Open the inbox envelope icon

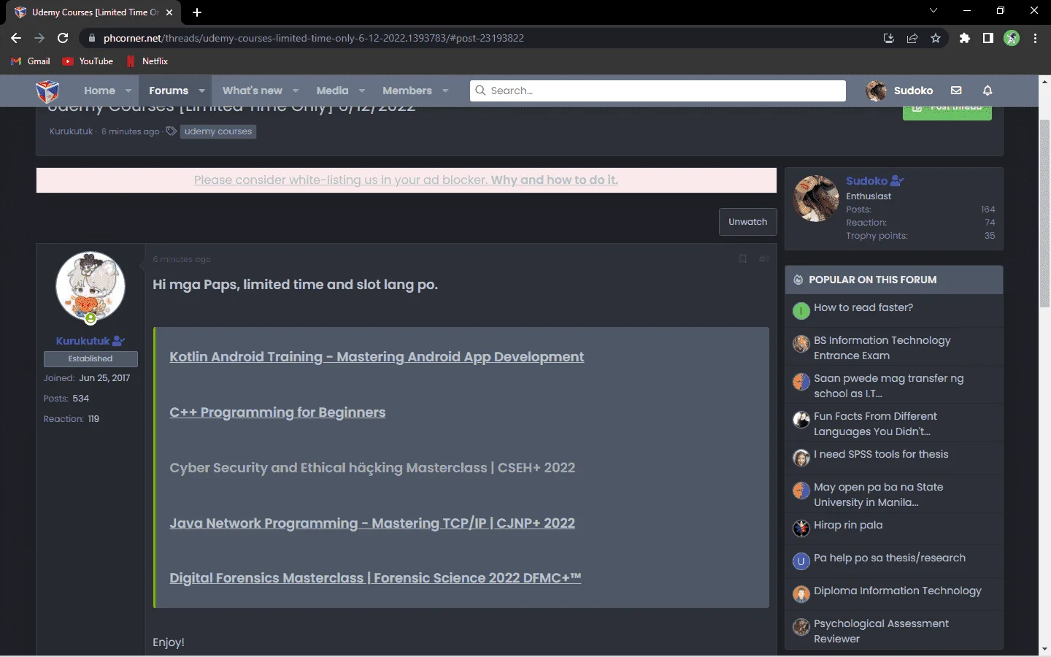tap(956, 91)
